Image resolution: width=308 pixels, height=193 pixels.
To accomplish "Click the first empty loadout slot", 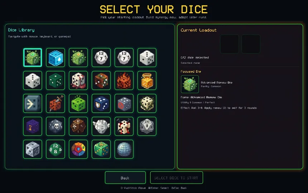I will [229, 44].
